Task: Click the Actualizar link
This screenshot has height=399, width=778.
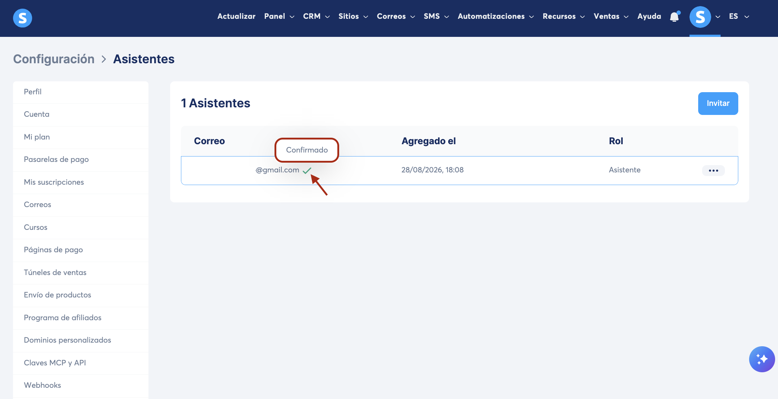Action: (x=236, y=16)
